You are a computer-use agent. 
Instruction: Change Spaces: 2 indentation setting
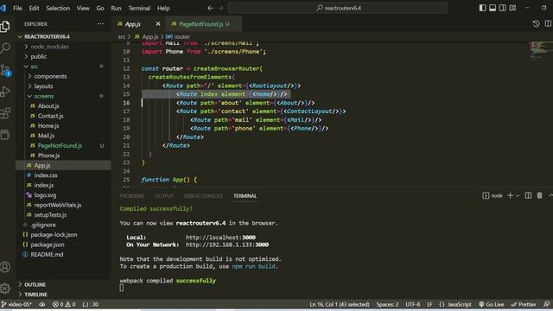point(387,304)
